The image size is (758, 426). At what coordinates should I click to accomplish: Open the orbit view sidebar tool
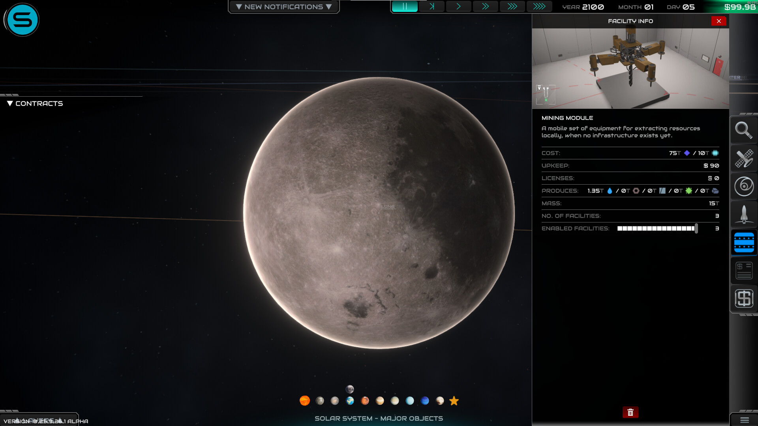click(744, 187)
